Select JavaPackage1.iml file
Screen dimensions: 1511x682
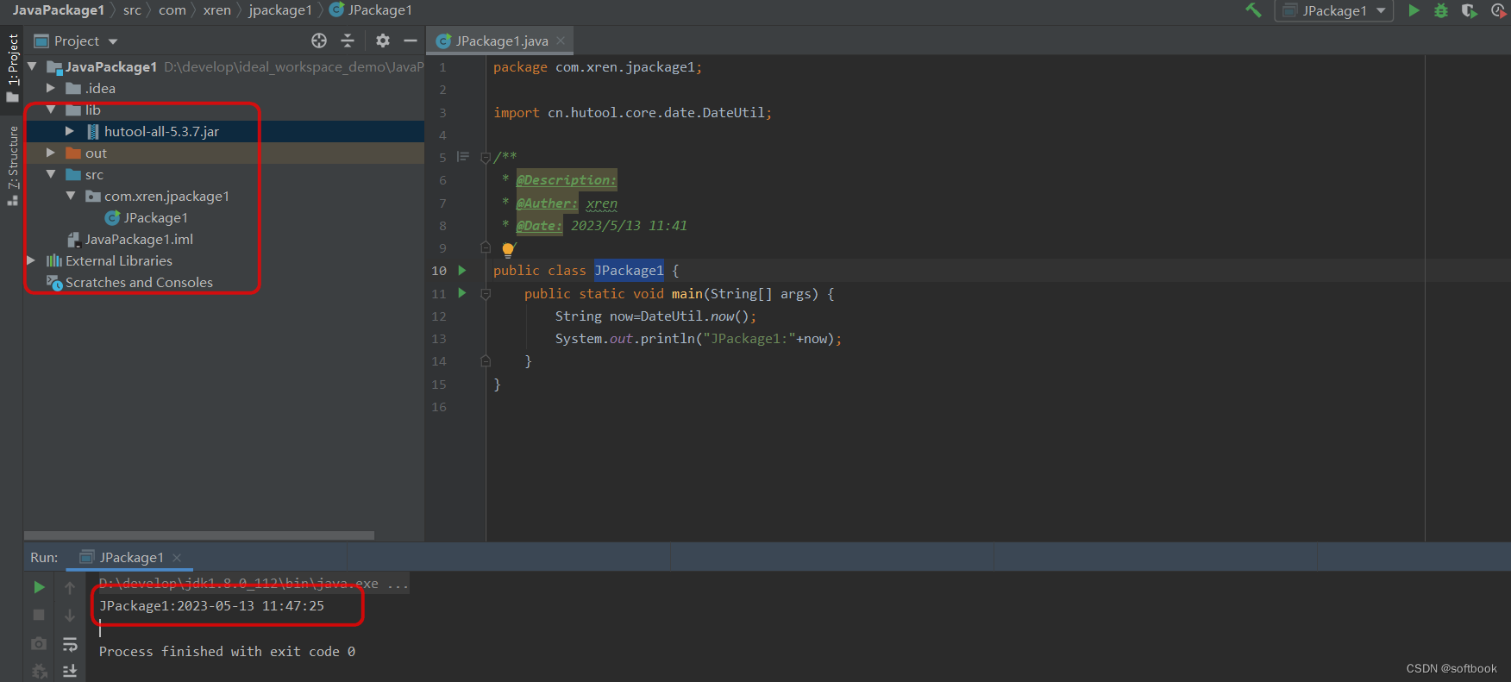coord(138,239)
